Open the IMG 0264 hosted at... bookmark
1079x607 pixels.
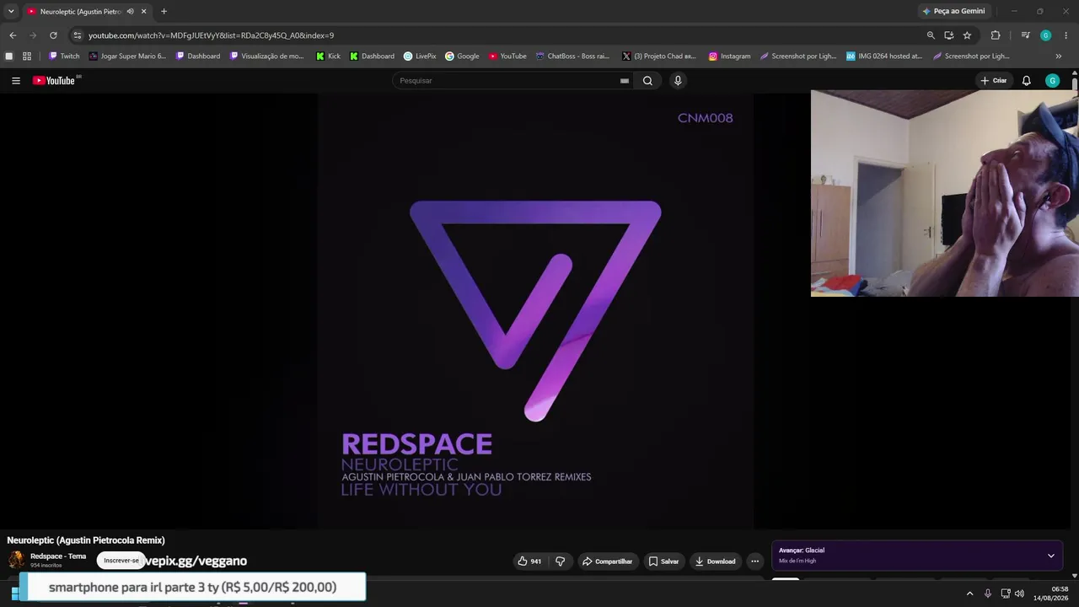click(x=884, y=56)
